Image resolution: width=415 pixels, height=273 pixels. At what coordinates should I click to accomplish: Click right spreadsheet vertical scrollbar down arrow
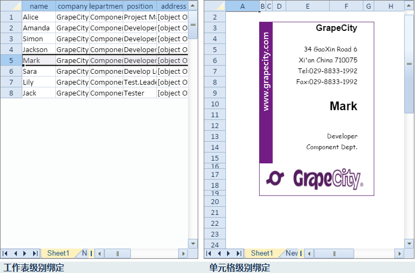click(409, 244)
